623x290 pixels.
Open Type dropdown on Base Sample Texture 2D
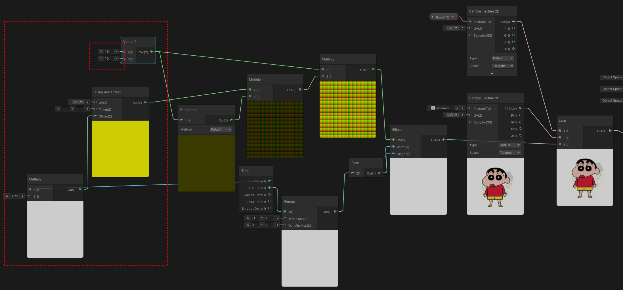click(503, 58)
